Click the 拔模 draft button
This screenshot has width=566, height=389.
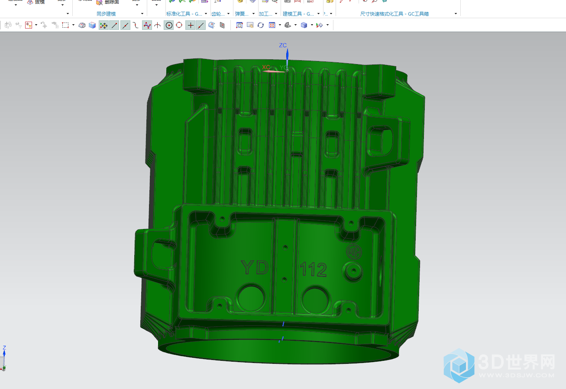(x=36, y=2)
